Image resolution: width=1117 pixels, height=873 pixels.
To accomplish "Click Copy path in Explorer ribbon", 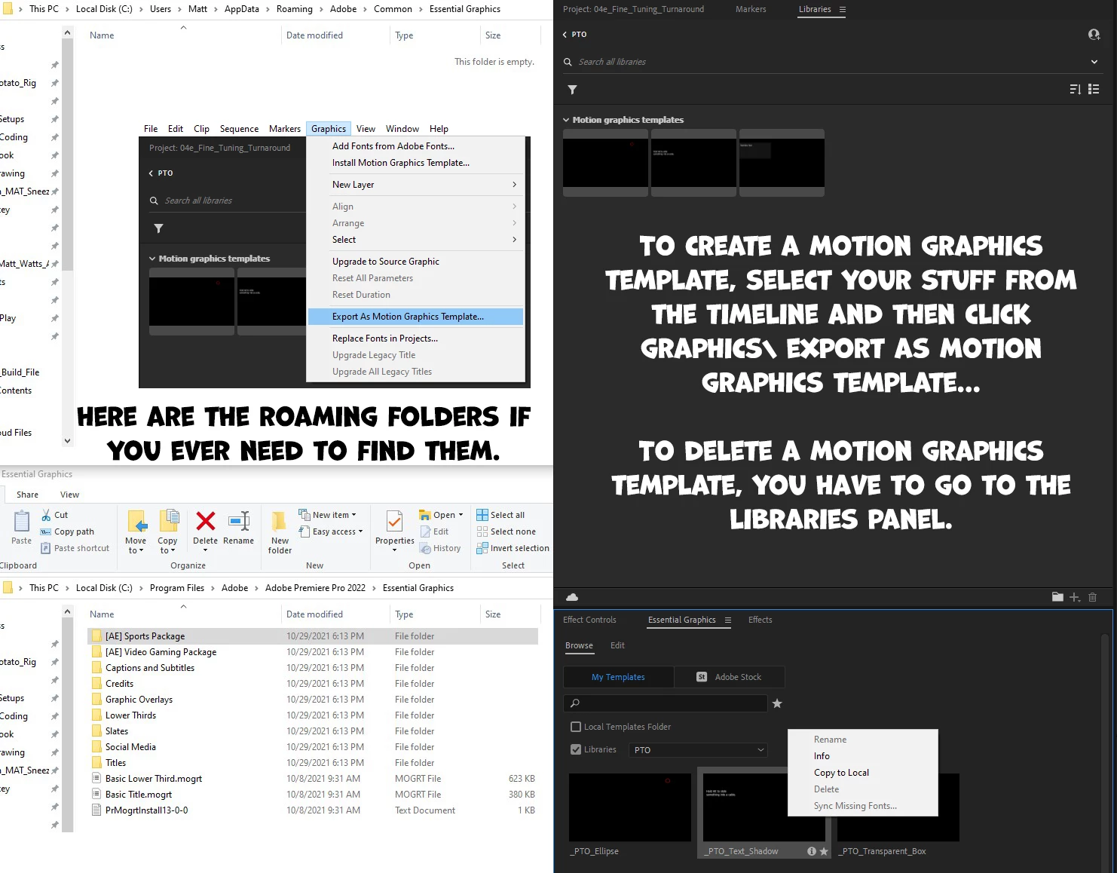I will pyautogui.click(x=67, y=531).
